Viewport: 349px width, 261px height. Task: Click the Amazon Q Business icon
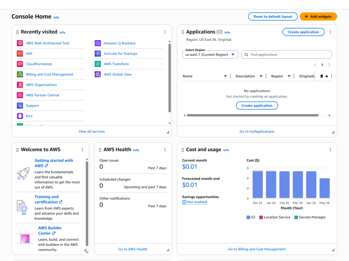pyautogui.click(x=98, y=43)
